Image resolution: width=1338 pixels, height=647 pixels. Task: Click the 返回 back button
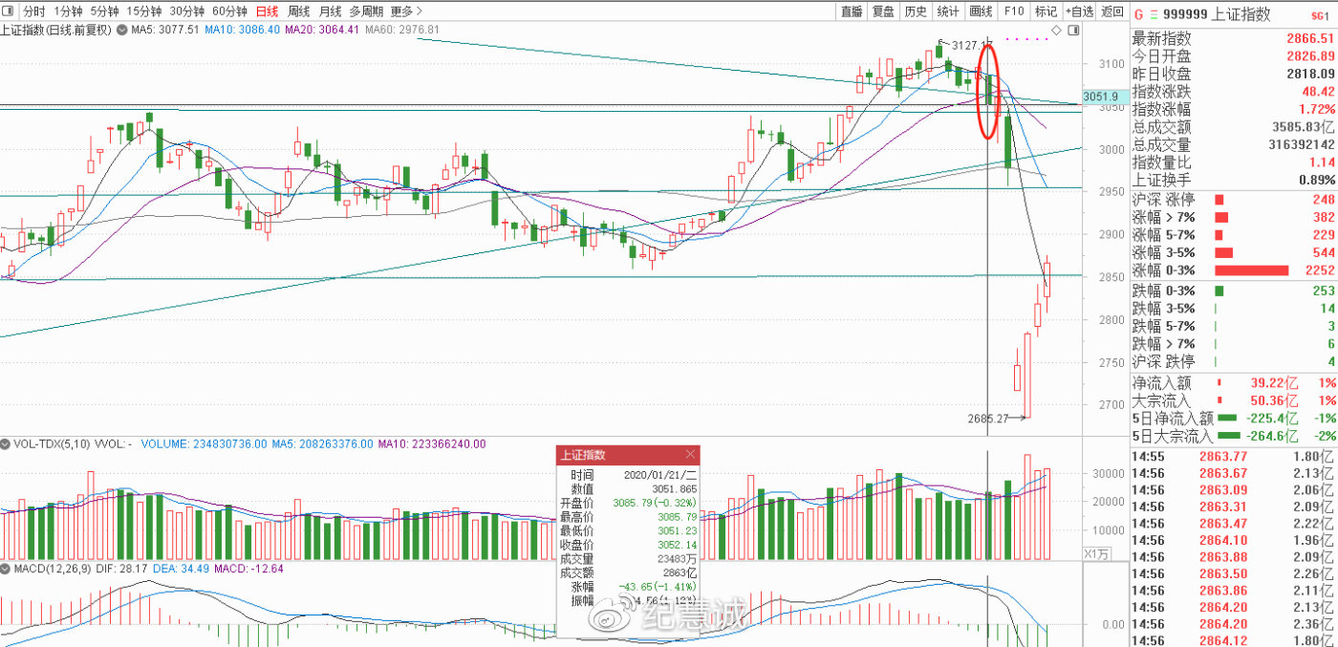(x=1112, y=11)
